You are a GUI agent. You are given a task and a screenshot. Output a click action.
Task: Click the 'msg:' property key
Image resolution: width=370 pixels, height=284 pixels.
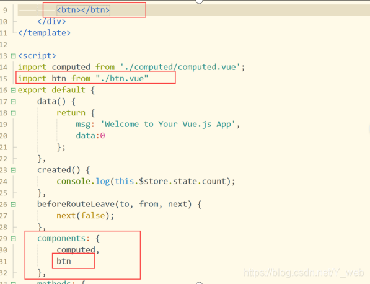click(x=85, y=124)
